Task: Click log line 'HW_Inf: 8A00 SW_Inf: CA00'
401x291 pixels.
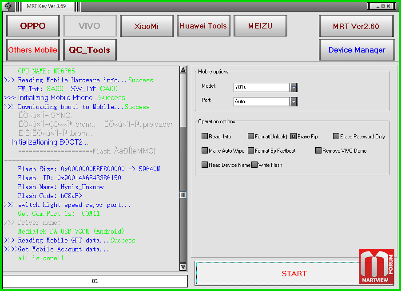Action: 67,89
